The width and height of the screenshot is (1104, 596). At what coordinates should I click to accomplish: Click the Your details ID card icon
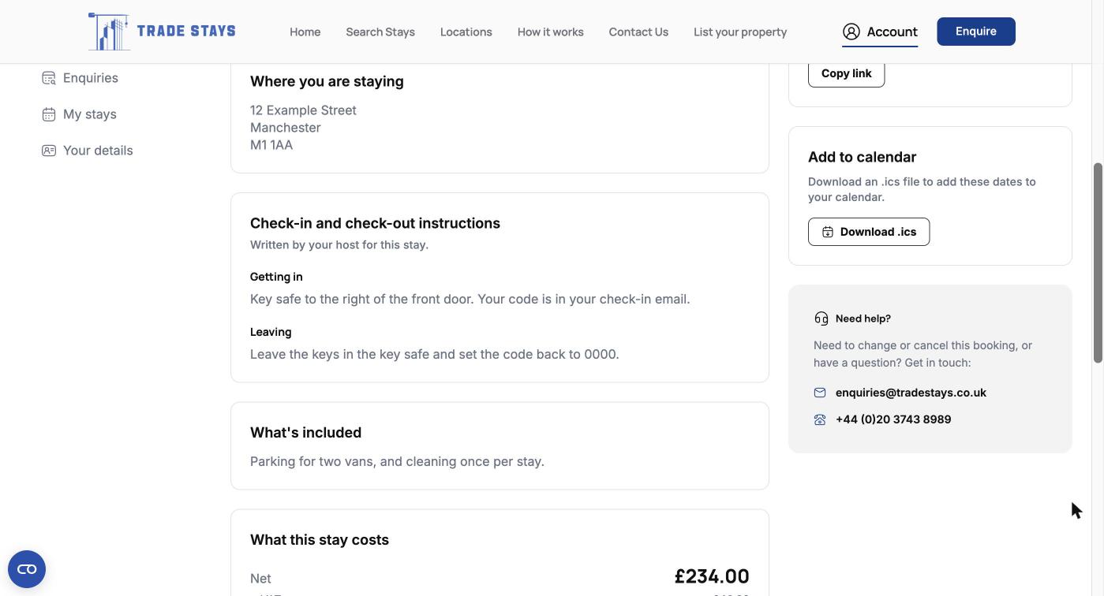[x=49, y=151]
